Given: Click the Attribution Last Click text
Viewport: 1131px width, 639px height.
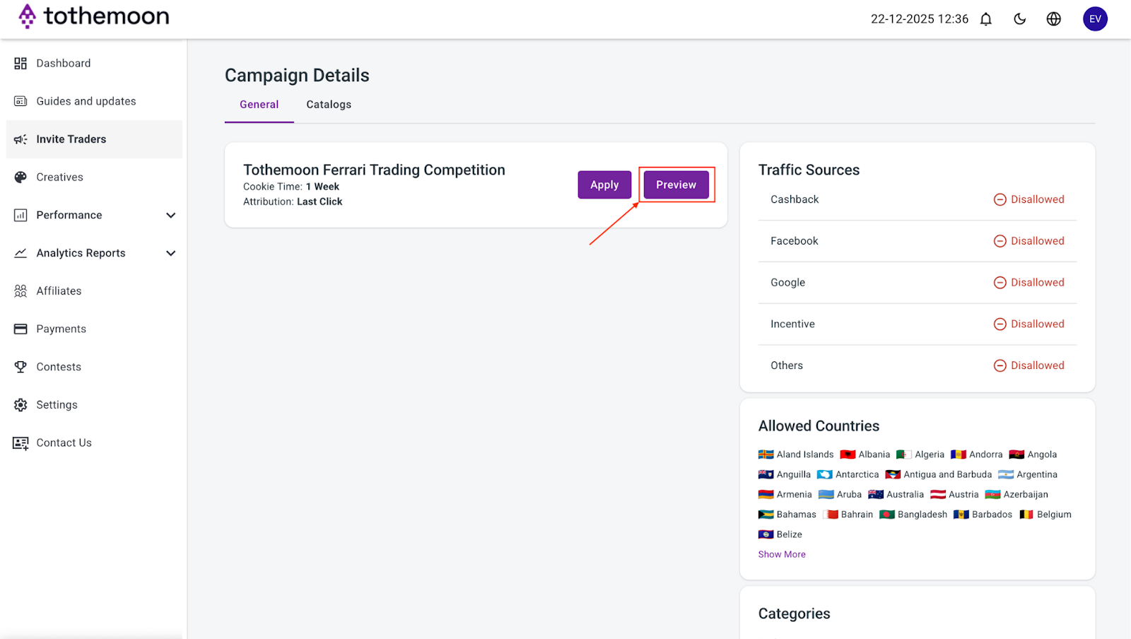Looking at the screenshot, I should [x=293, y=201].
